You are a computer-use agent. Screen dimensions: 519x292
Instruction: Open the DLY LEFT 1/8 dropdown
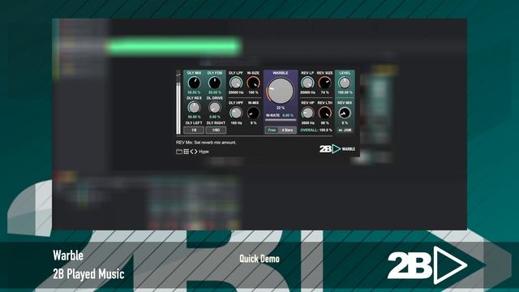(x=194, y=130)
